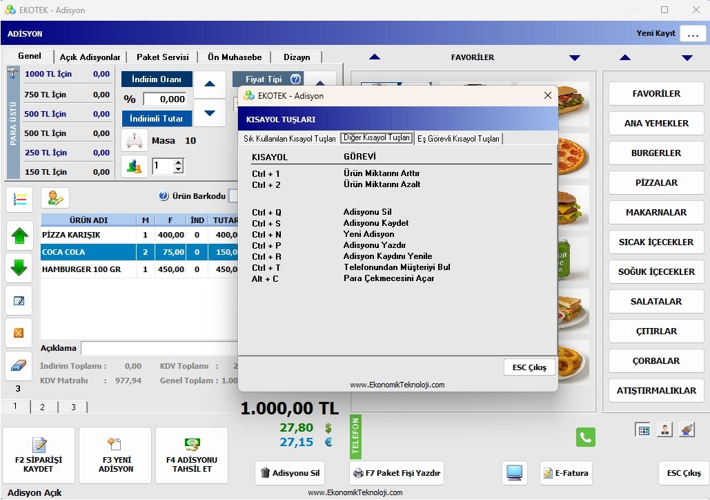Image resolution: width=710 pixels, height=500 pixels.
Task: Click the notepad edit icon beside the order list
Action: [x=19, y=300]
